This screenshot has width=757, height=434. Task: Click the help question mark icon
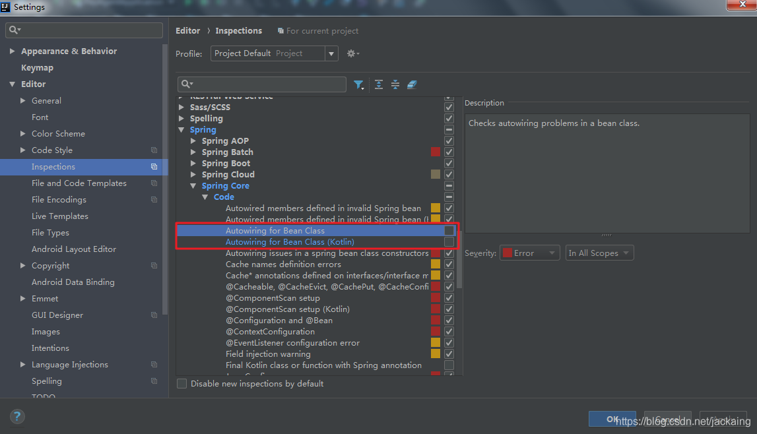click(17, 417)
